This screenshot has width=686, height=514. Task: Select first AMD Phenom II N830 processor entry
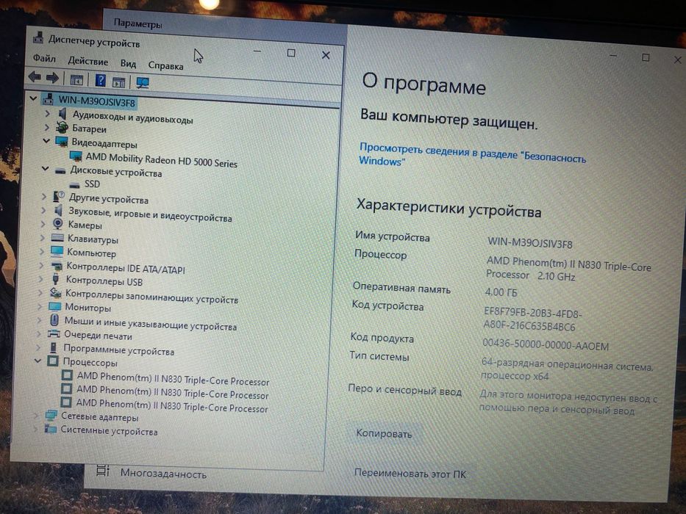[173, 378]
